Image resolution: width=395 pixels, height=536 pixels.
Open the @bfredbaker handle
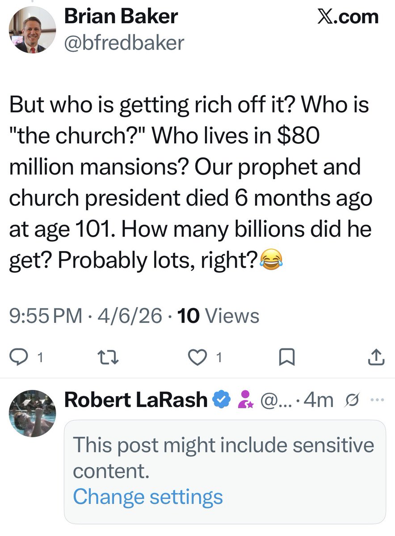(x=124, y=43)
